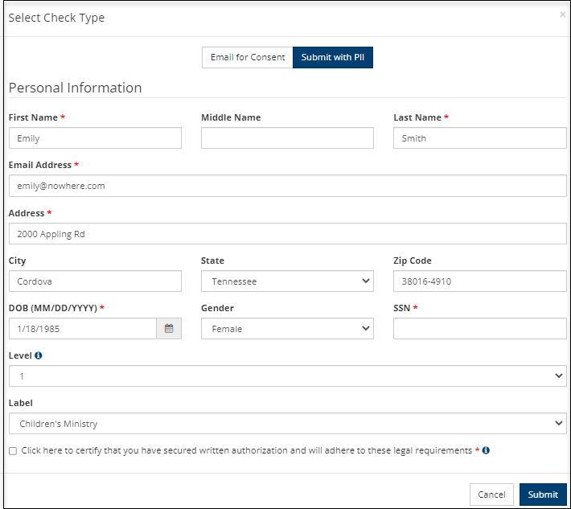Click the Zip Code field
The height and width of the screenshot is (509, 571).
pyautogui.click(x=480, y=281)
